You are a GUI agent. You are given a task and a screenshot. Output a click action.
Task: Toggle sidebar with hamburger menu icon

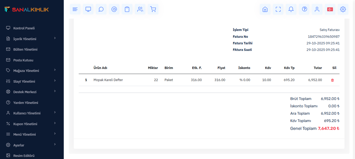75,9
